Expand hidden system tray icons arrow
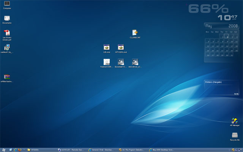This screenshot has width=243, height=152. pyautogui.click(x=229, y=150)
